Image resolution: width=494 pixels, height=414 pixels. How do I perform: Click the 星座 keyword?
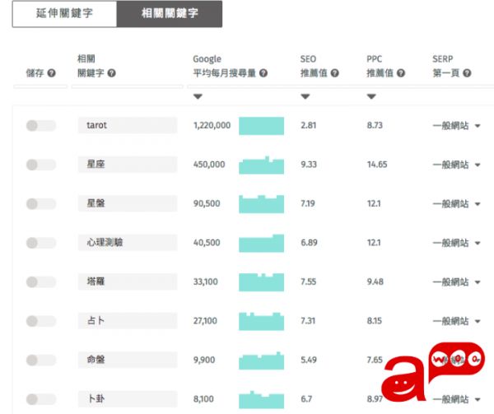pyautogui.click(x=128, y=165)
